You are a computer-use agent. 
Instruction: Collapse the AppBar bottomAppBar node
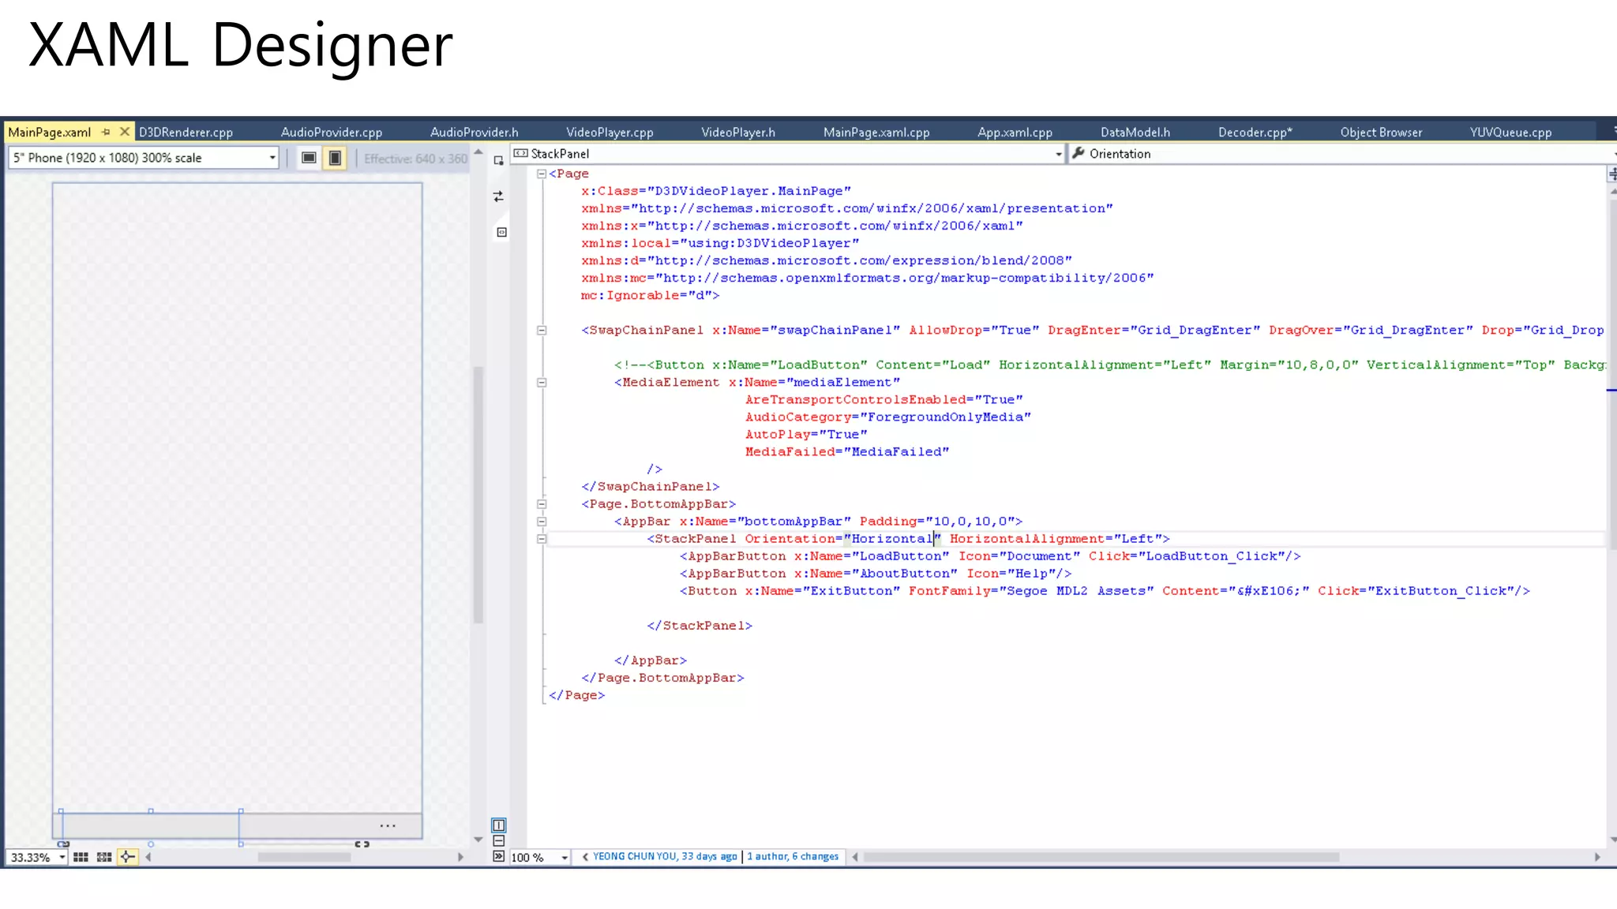(x=542, y=522)
